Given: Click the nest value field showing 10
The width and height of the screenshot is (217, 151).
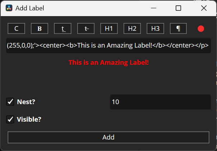Looking at the screenshot, I should pyautogui.click(x=160, y=102).
